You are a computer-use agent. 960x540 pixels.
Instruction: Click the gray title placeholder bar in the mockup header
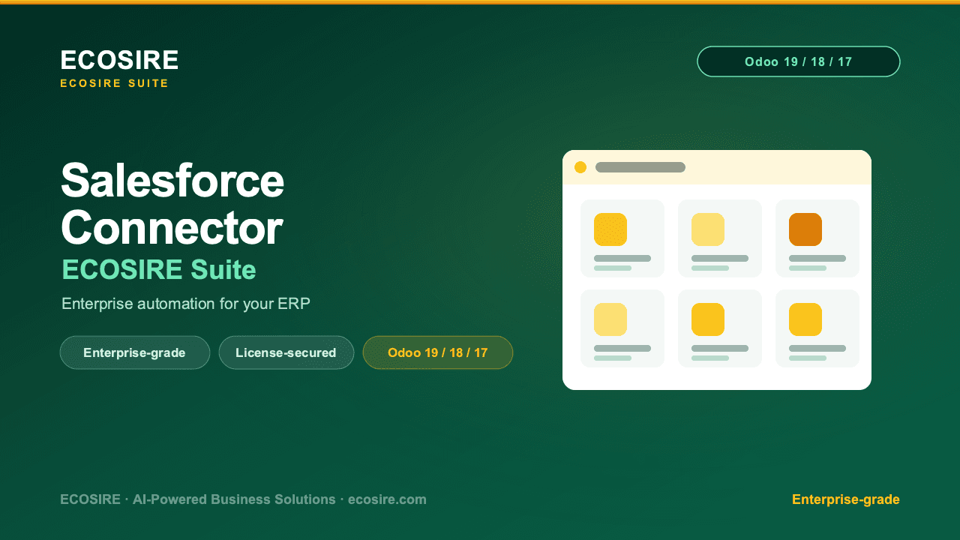pos(640,167)
